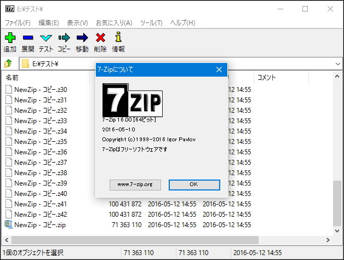Select file NewZip - コピー.z34
Screen dimensions: 344x260
(x=41, y=131)
